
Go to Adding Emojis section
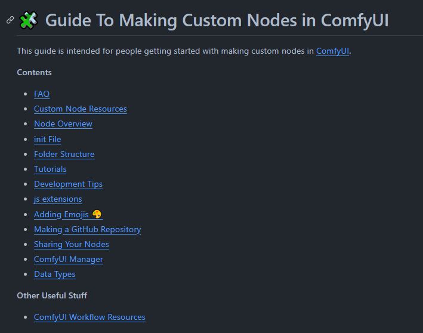click(61, 214)
